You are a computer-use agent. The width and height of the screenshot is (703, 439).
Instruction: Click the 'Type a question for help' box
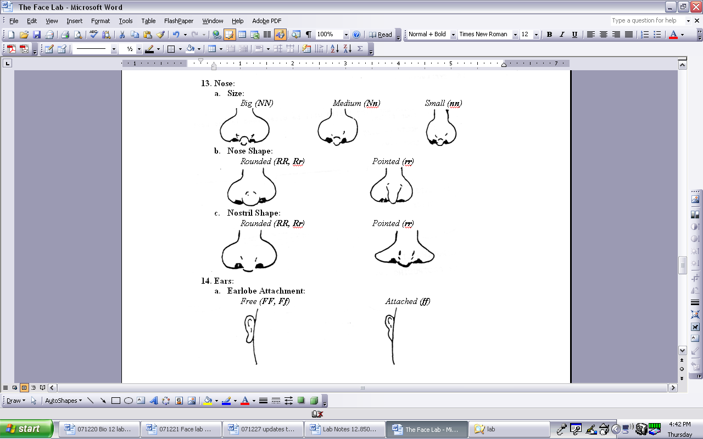coord(646,21)
